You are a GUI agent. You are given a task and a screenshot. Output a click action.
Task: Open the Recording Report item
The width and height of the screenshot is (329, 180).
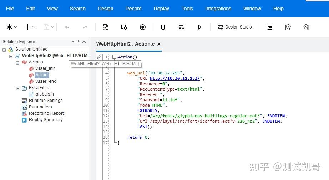pos(46,113)
